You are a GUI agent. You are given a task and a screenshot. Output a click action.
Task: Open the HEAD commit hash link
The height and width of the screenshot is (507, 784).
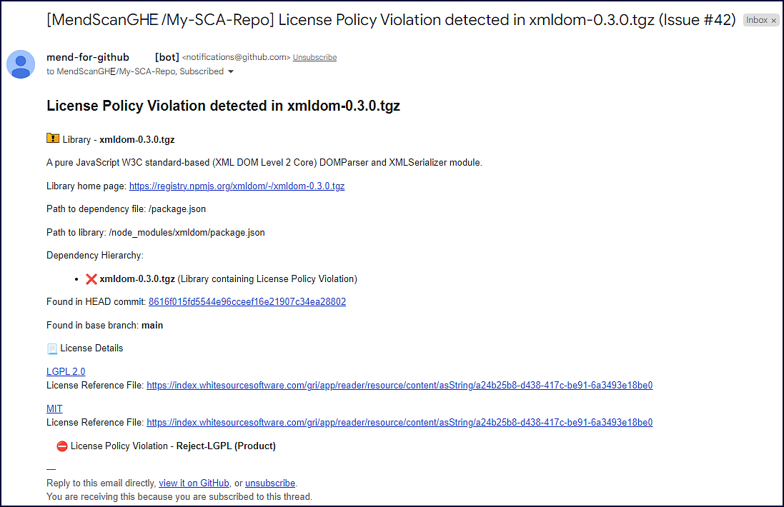pyautogui.click(x=247, y=302)
